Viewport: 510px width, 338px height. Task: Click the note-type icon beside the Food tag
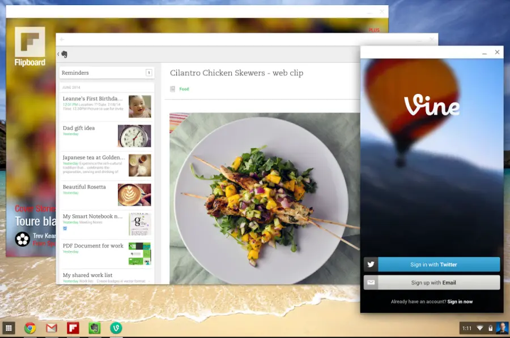172,89
